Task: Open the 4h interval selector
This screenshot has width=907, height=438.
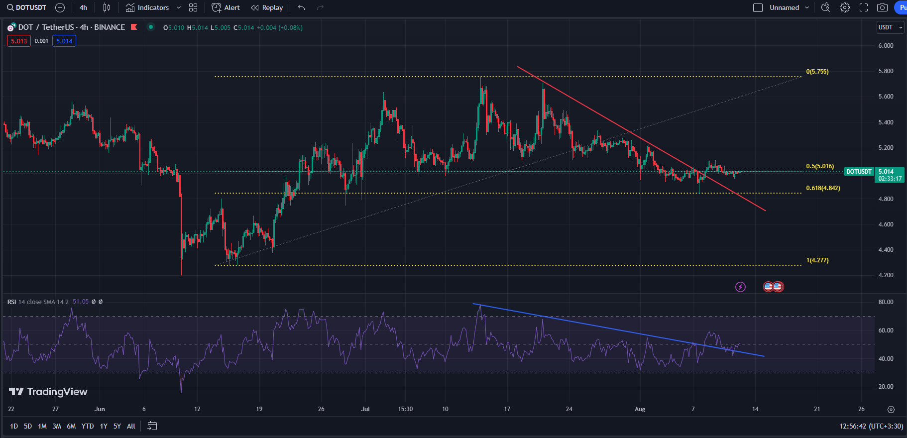Action: tap(84, 7)
